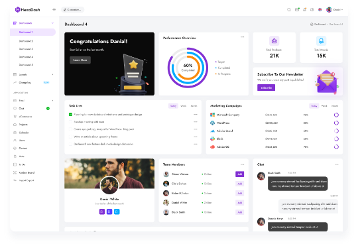358x248 pixels.
Task: Collapse the Dashboards sidebar section chevron
Action: (53, 23)
